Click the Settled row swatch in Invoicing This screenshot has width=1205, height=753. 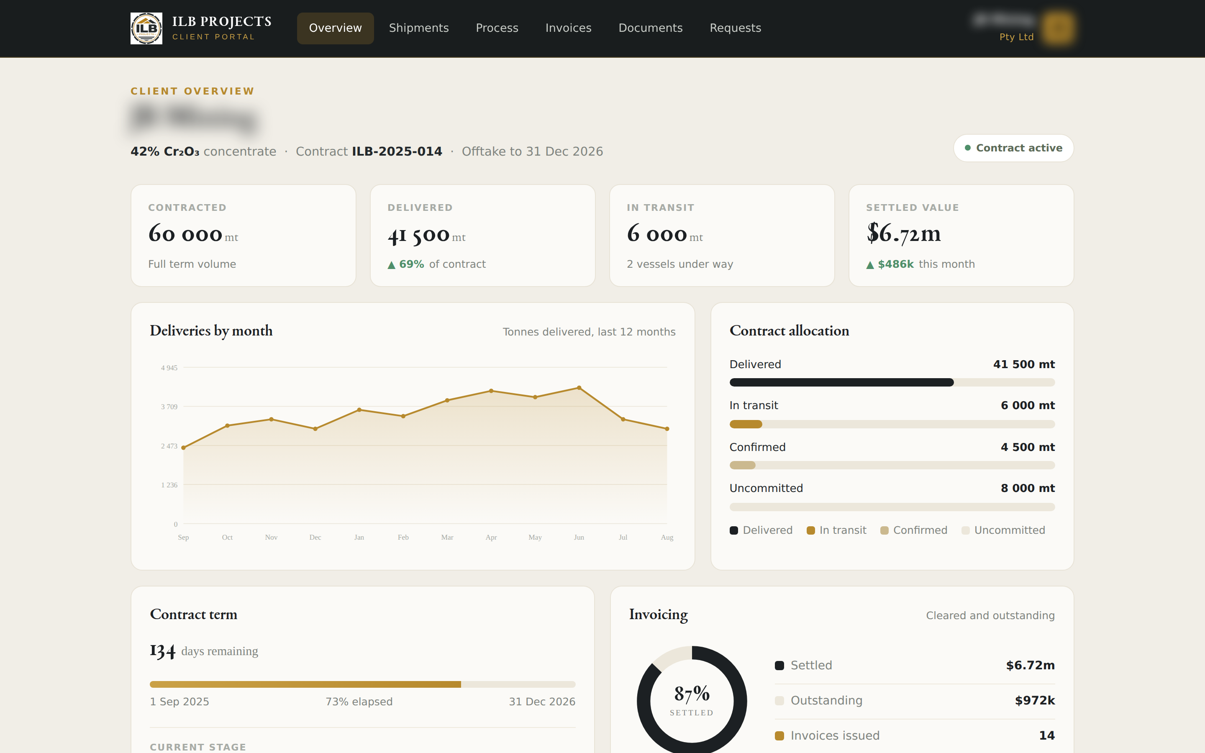779,665
